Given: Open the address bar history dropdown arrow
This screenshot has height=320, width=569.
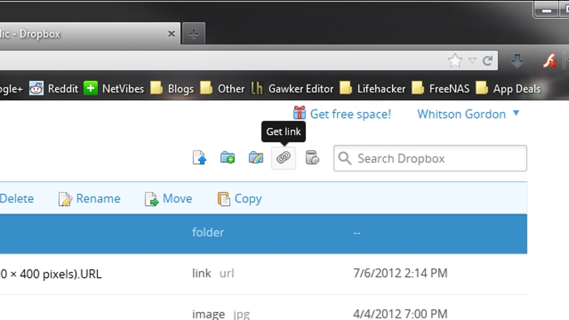Looking at the screenshot, I should (472, 61).
